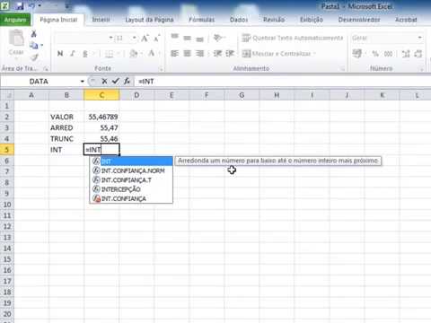The width and height of the screenshot is (431, 323).
Task: Toggle italic I formatting button
Action: click(73, 54)
